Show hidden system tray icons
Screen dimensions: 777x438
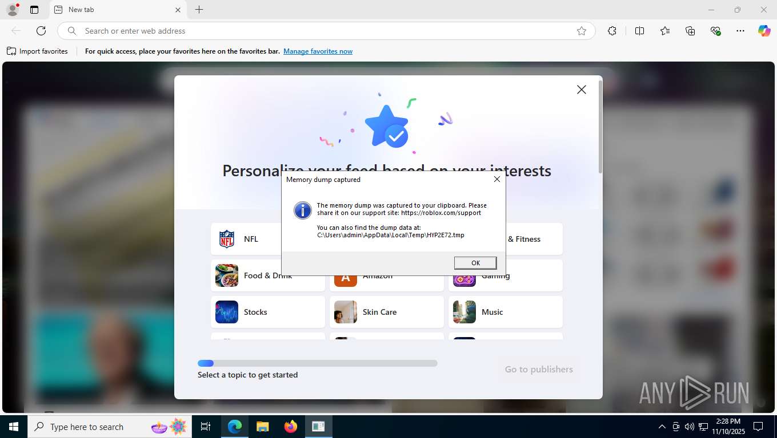[662, 427]
